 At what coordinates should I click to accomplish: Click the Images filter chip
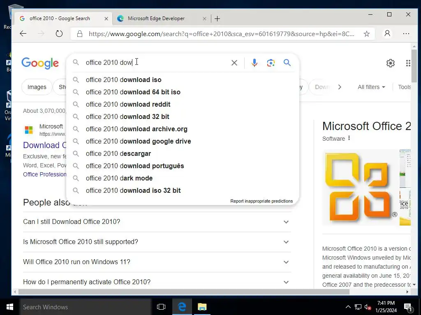coord(37,87)
